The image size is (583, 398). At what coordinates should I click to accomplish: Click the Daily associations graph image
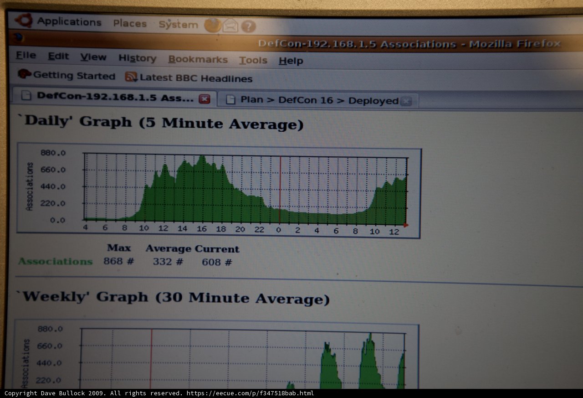pos(219,190)
